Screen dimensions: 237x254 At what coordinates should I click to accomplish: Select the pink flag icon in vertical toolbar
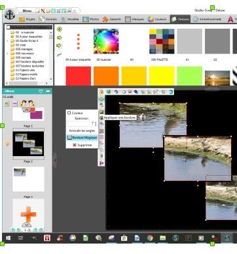click(x=101, y=163)
